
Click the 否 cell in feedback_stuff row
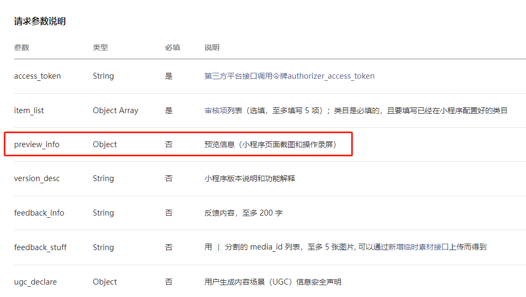click(169, 247)
